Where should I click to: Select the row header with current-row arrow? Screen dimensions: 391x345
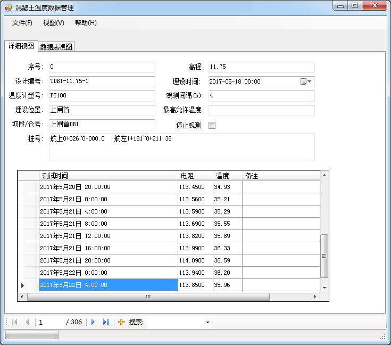click(28, 285)
